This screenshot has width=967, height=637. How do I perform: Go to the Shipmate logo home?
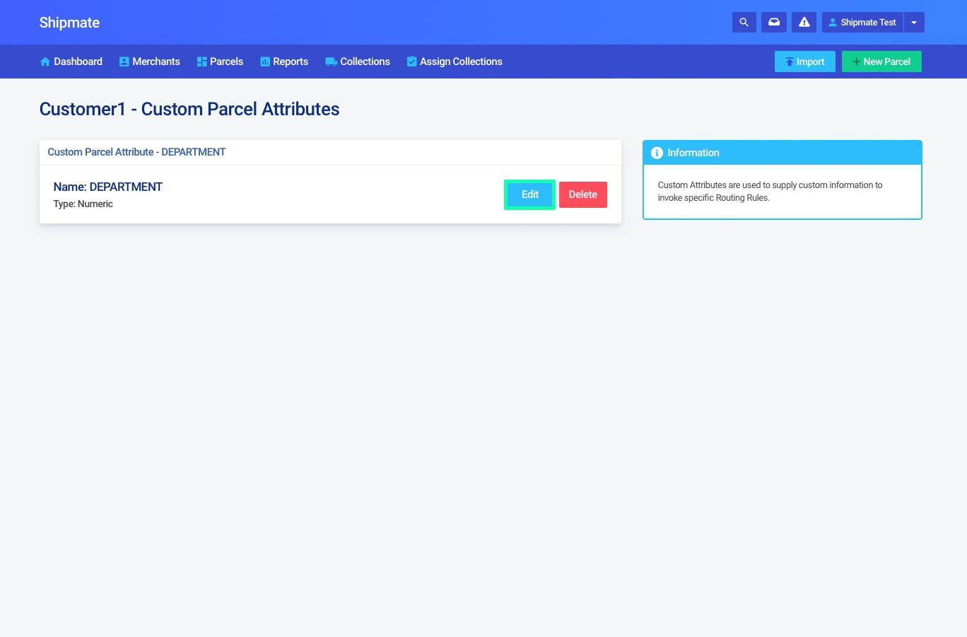[69, 23]
